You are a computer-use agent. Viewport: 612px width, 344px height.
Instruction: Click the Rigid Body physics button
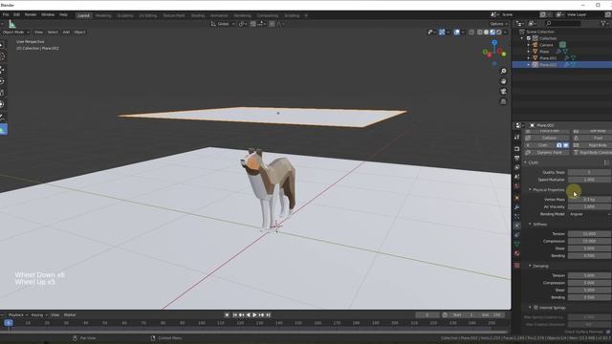[593, 145]
